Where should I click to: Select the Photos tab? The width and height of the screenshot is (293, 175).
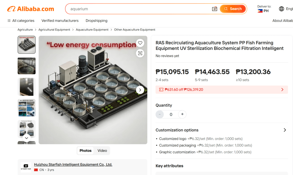pyautogui.click(x=85, y=150)
